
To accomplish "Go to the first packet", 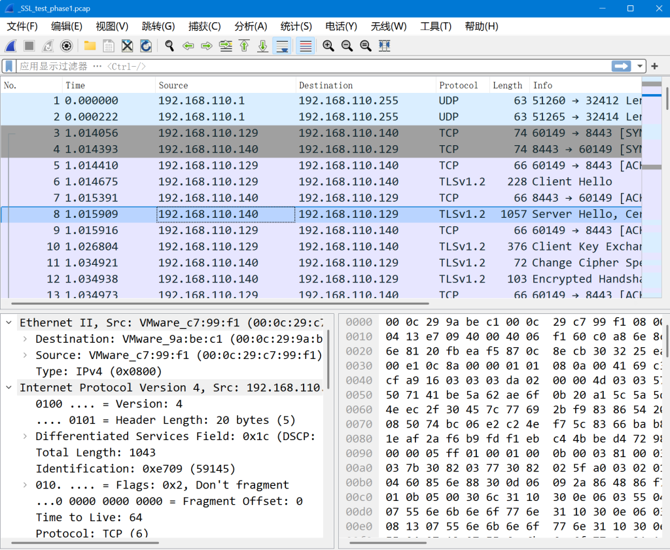I will [244, 46].
